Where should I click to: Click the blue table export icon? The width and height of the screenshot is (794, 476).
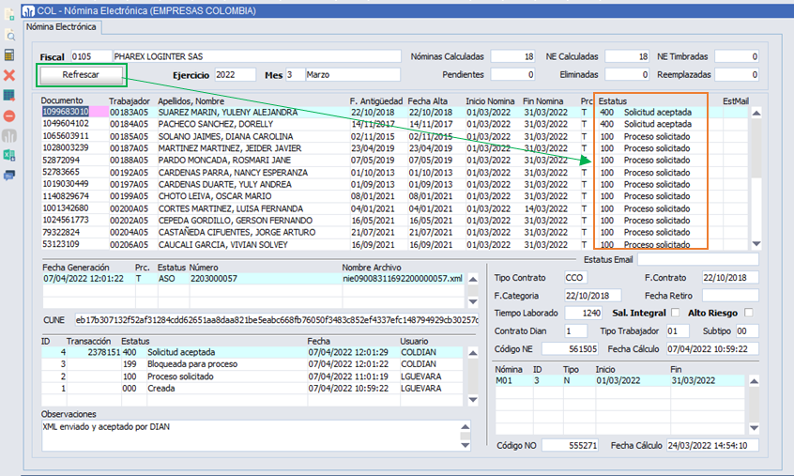[9, 95]
